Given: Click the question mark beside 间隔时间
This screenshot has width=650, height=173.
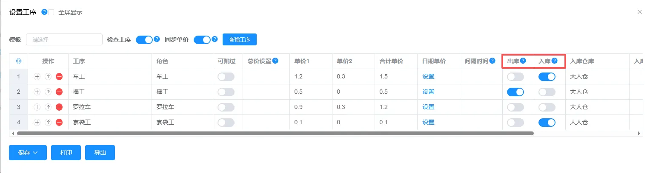Looking at the screenshot, I should click(x=493, y=61).
